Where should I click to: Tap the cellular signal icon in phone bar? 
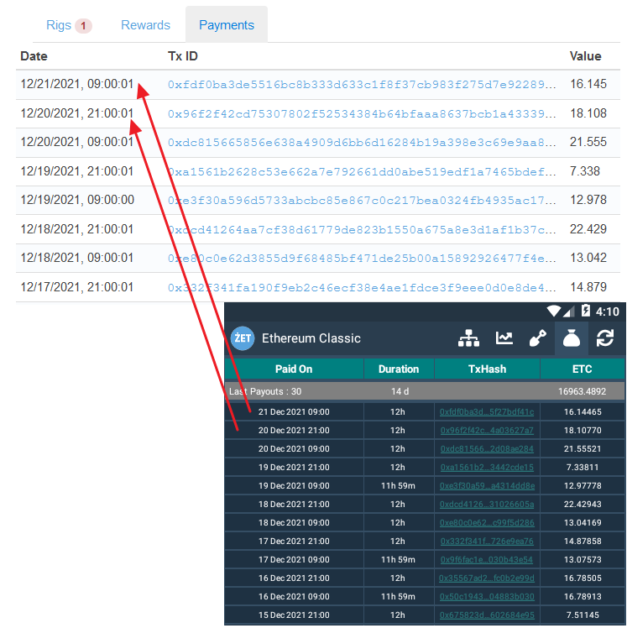[568, 311]
